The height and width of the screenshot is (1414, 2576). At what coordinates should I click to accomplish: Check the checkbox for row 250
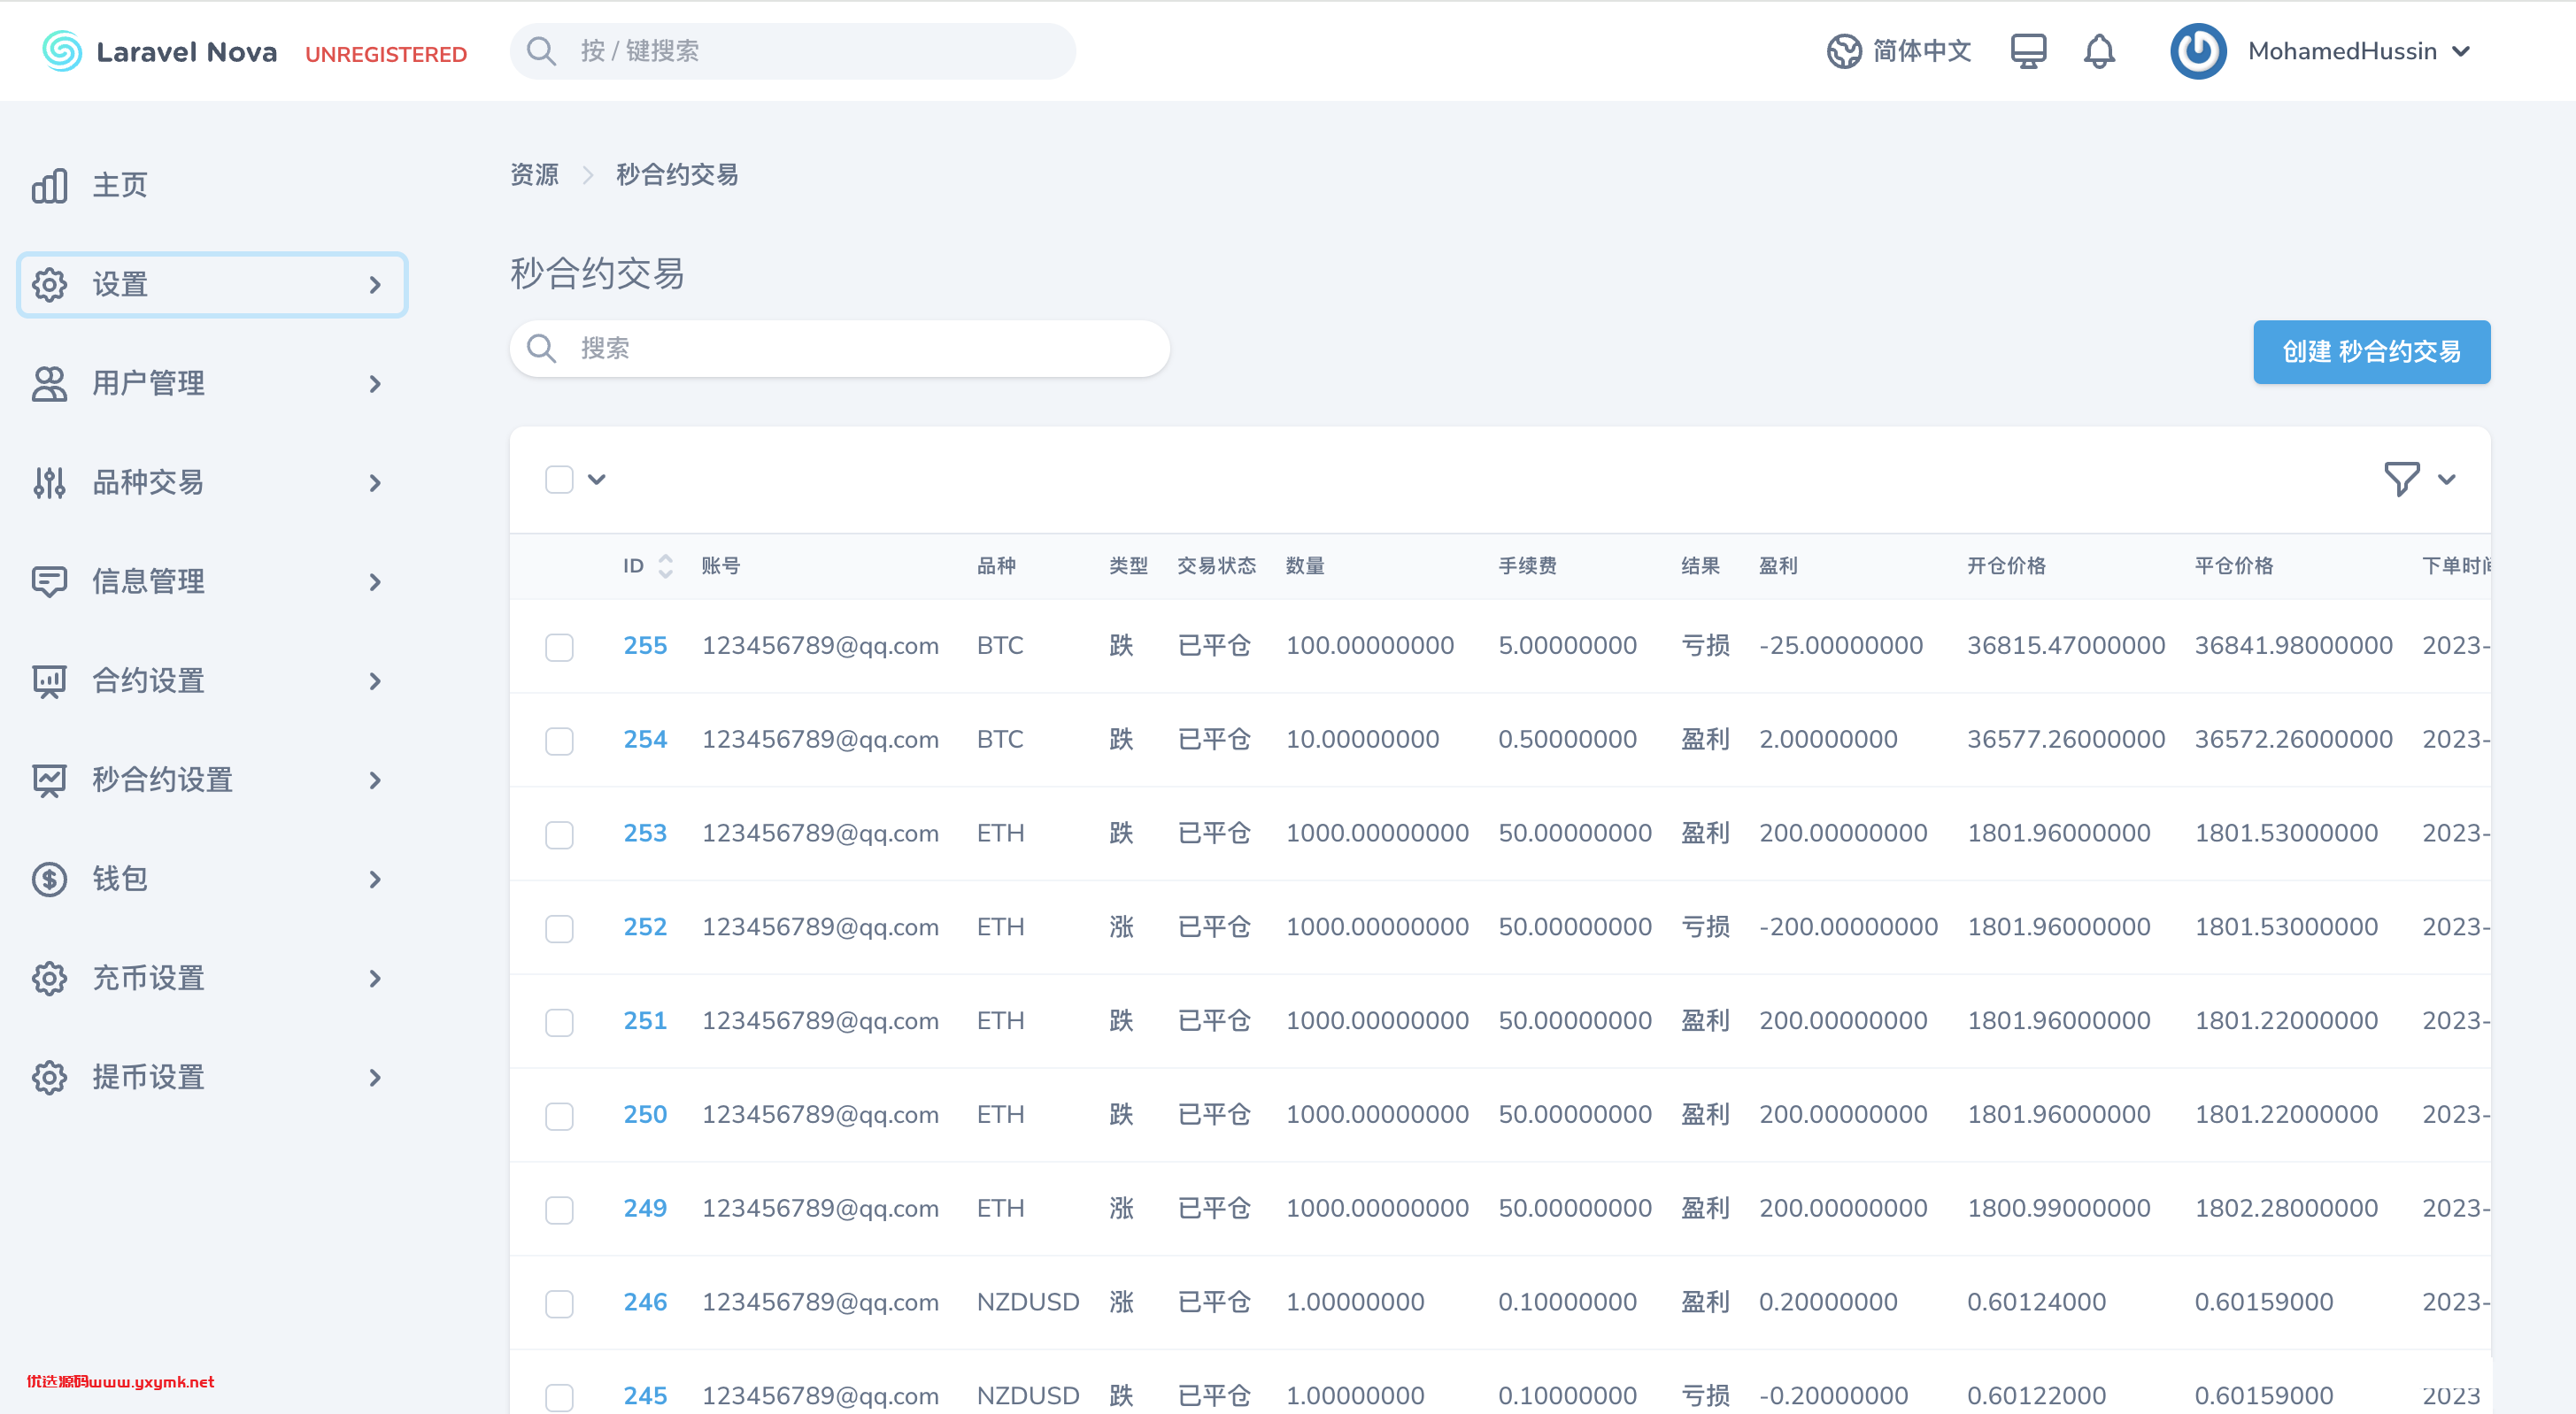tap(559, 1116)
